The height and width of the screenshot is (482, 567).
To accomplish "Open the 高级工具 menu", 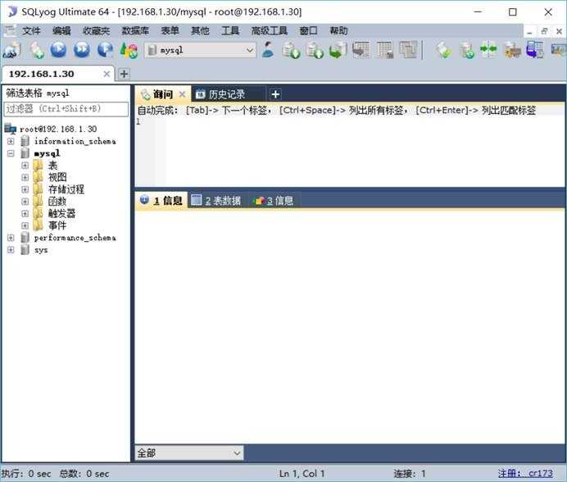I will (270, 31).
